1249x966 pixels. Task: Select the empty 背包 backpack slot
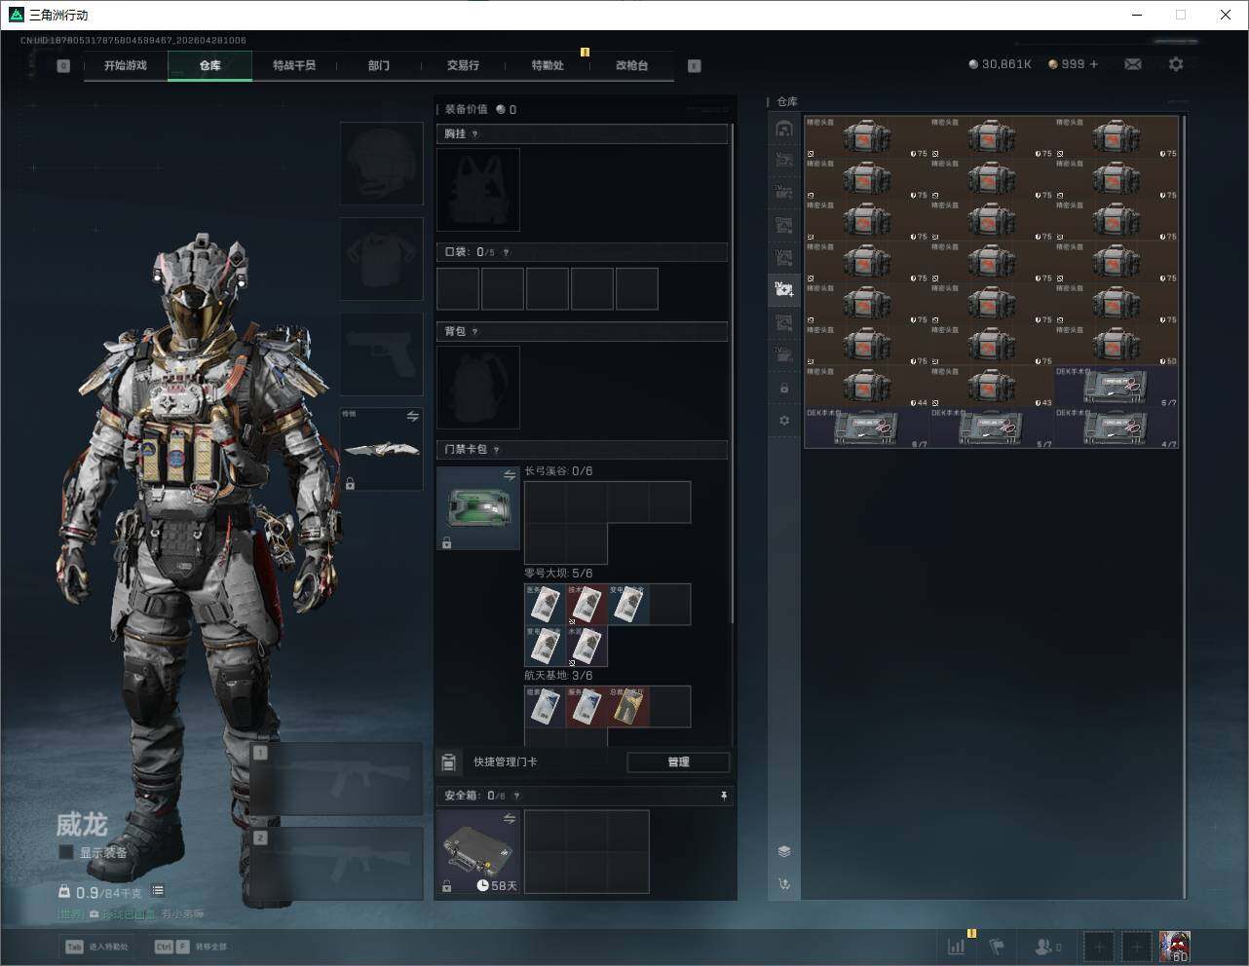click(x=478, y=388)
